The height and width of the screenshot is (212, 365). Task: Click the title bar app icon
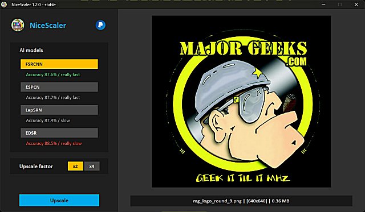(x=4, y=5)
